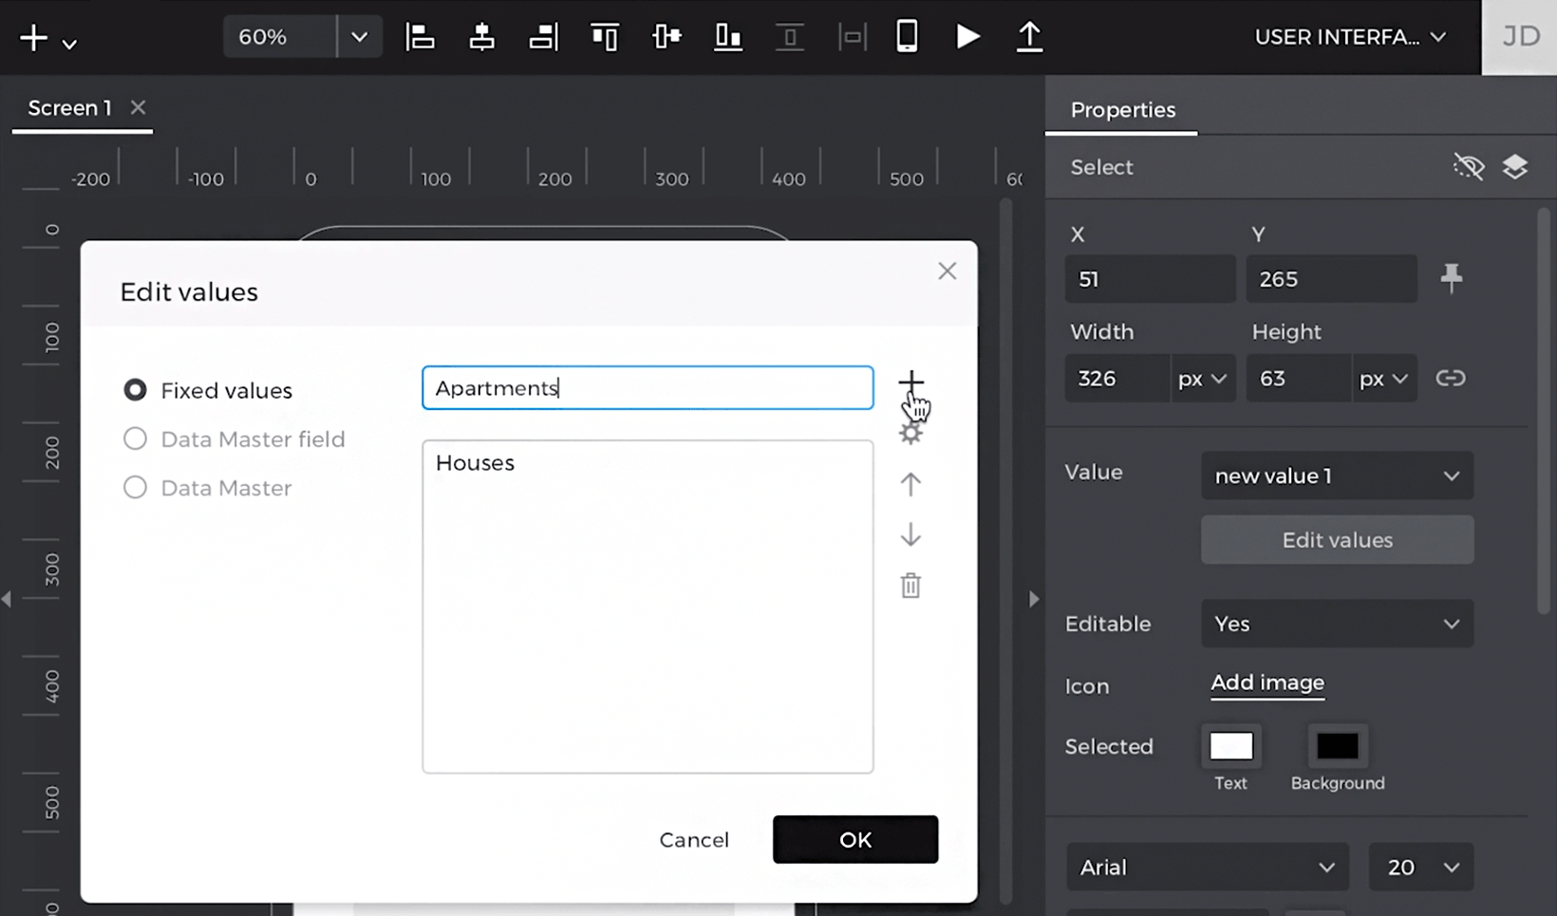Edit the X position field

pos(1150,279)
